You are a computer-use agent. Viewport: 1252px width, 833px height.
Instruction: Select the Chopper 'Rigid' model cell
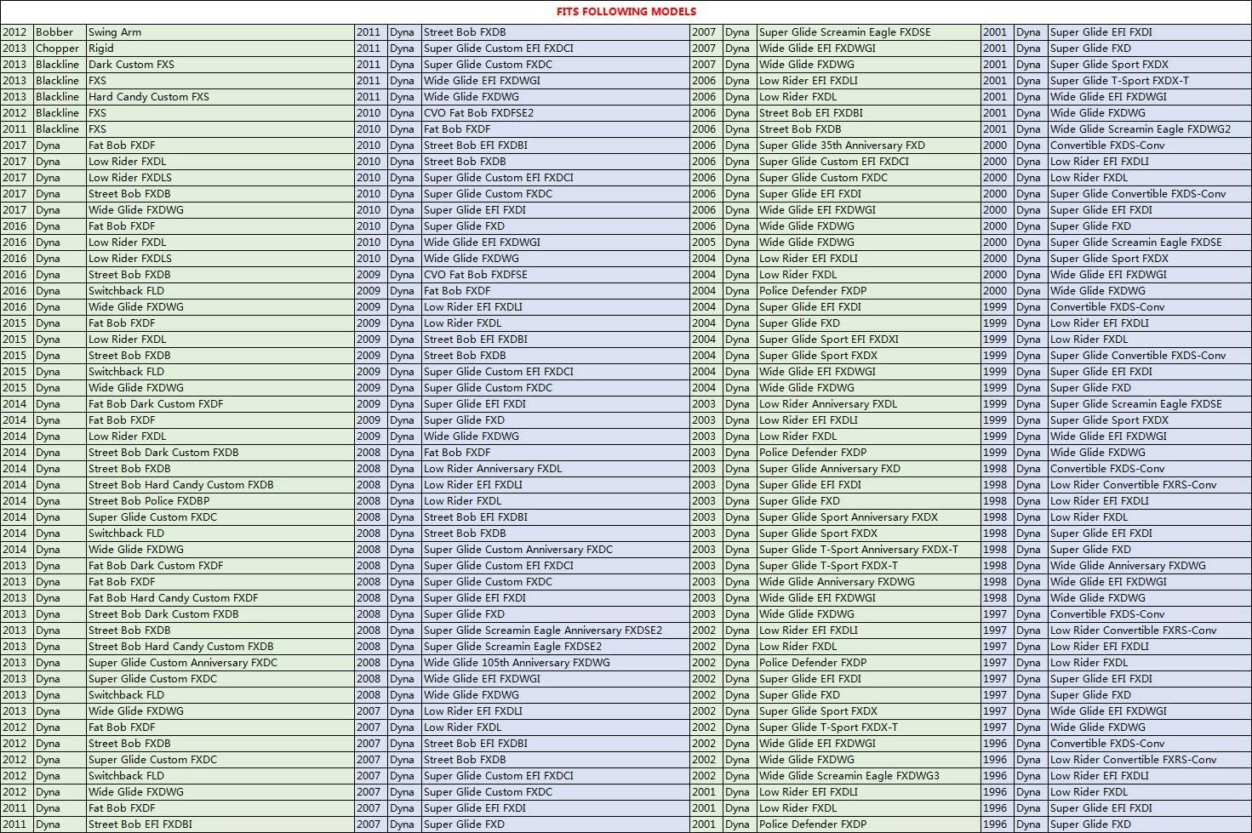click(x=101, y=48)
